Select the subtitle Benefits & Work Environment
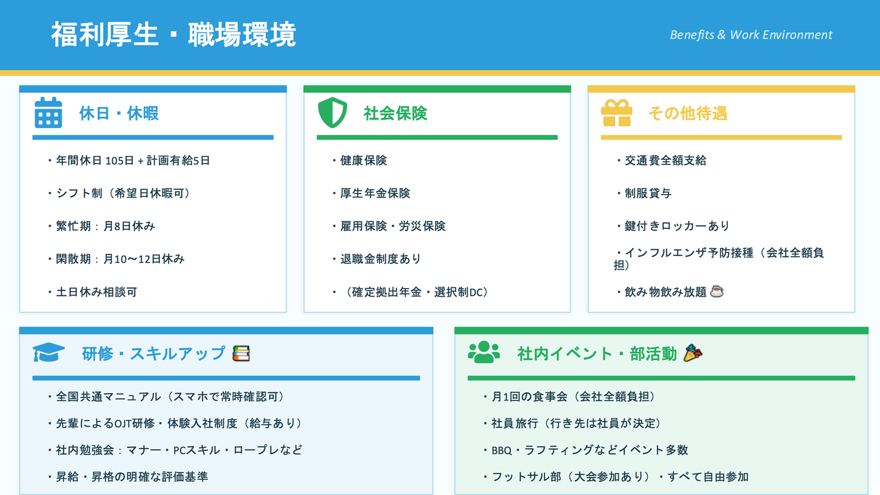The width and height of the screenshot is (880, 495). click(751, 35)
